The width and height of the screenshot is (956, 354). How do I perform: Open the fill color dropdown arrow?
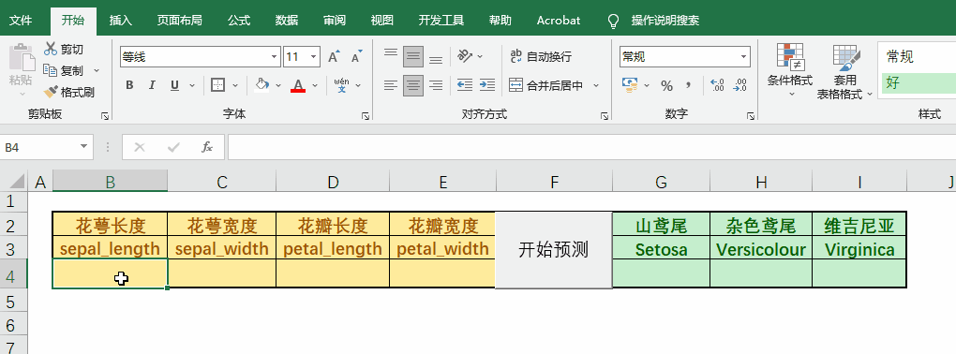[x=278, y=86]
